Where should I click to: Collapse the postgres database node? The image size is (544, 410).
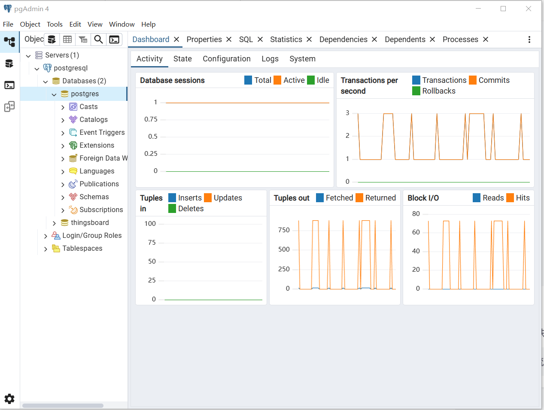pyautogui.click(x=54, y=94)
